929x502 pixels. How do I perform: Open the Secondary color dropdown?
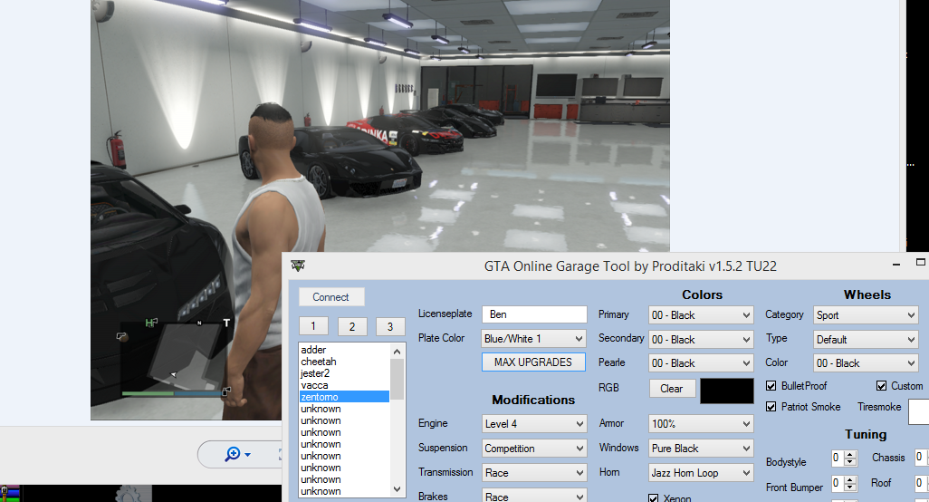701,340
